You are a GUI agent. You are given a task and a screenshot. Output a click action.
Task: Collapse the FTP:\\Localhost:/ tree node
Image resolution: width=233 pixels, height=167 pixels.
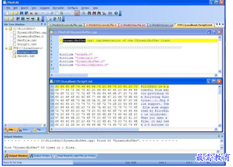[x=6, y=48]
